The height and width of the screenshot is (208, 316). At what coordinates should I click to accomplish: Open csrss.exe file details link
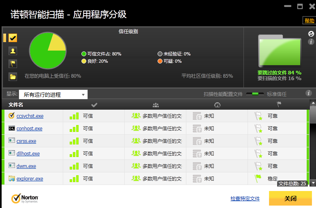click(x=26, y=141)
